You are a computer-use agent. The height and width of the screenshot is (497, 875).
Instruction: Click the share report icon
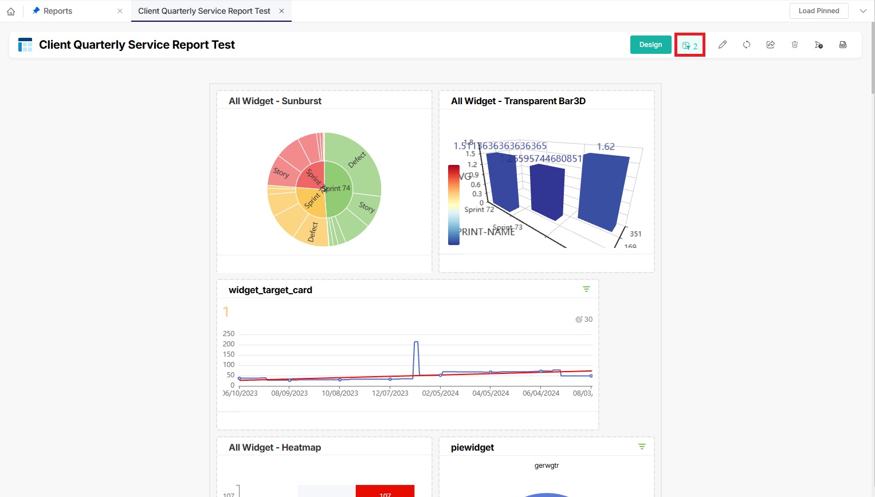[771, 45]
